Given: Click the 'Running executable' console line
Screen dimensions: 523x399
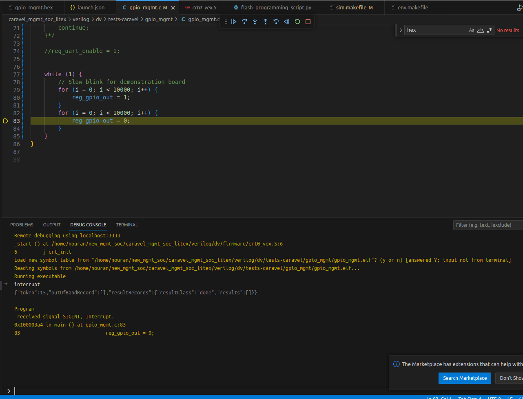Looking at the screenshot, I should [40, 276].
